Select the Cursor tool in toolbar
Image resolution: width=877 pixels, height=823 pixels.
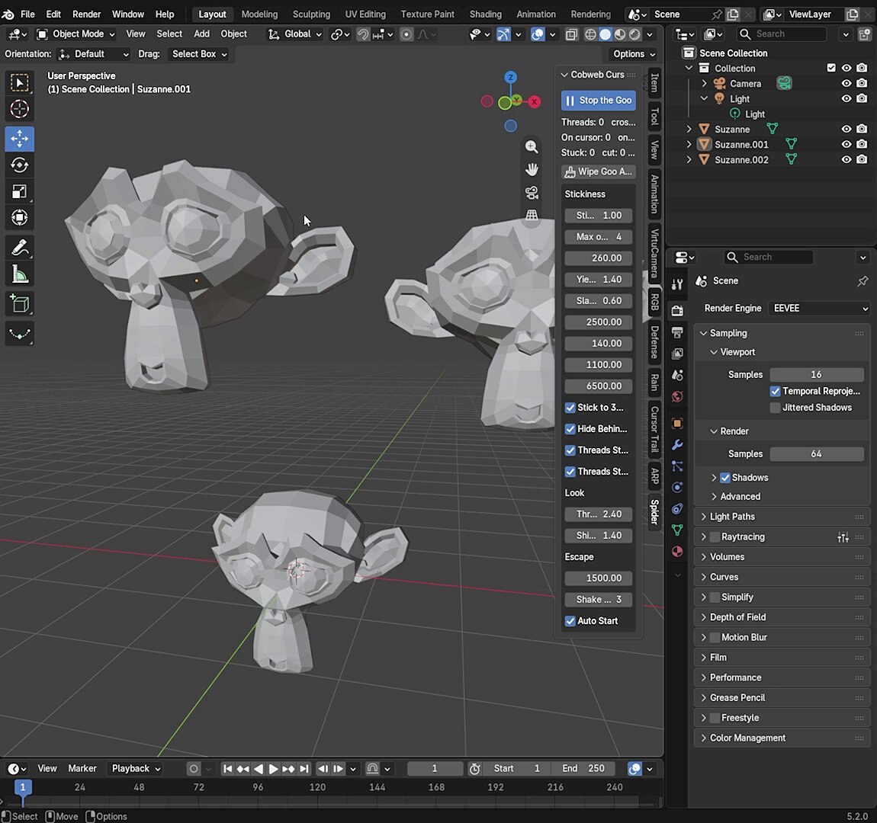[x=20, y=109]
